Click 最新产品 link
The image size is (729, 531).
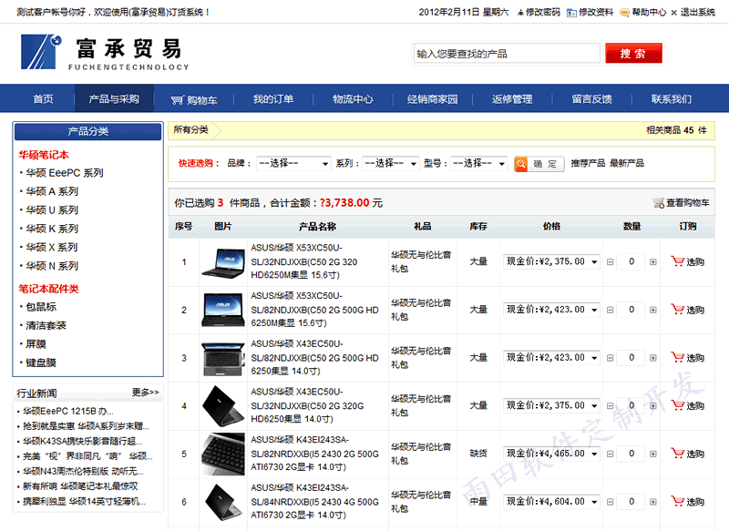coord(627,163)
